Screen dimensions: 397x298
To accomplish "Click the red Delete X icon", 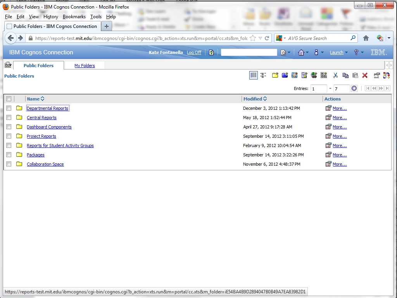I will (x=365, y=75).
